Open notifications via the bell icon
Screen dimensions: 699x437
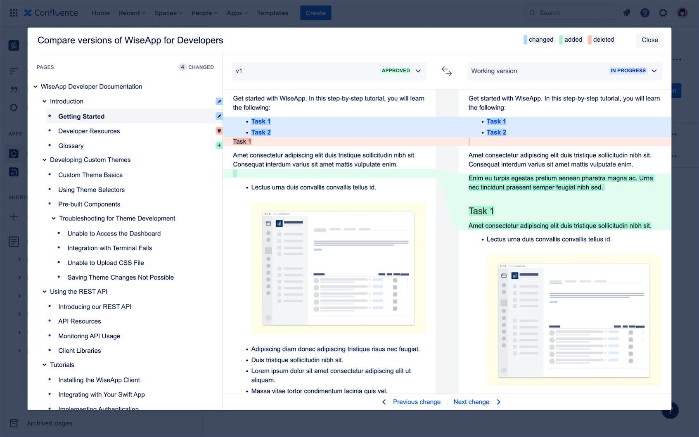click(x=626, y=12)
